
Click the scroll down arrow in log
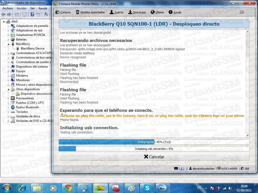(248, 135)
